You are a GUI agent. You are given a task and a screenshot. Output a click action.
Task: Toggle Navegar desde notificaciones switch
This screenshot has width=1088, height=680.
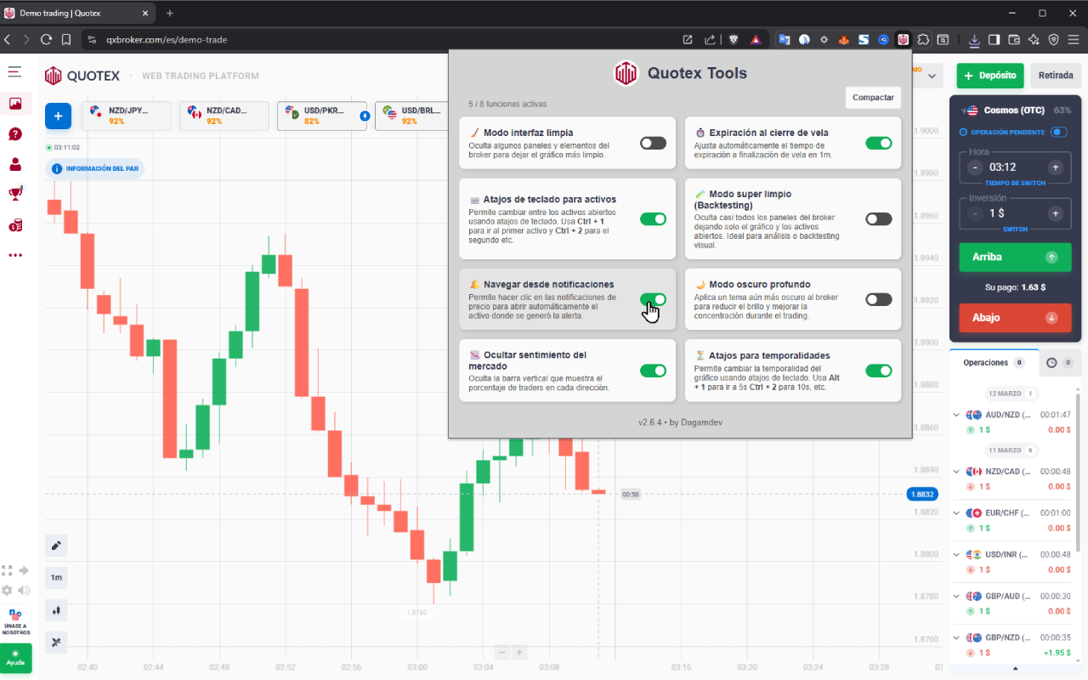(653, 299)
